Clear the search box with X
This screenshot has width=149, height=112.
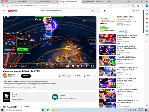coord(92,10)
